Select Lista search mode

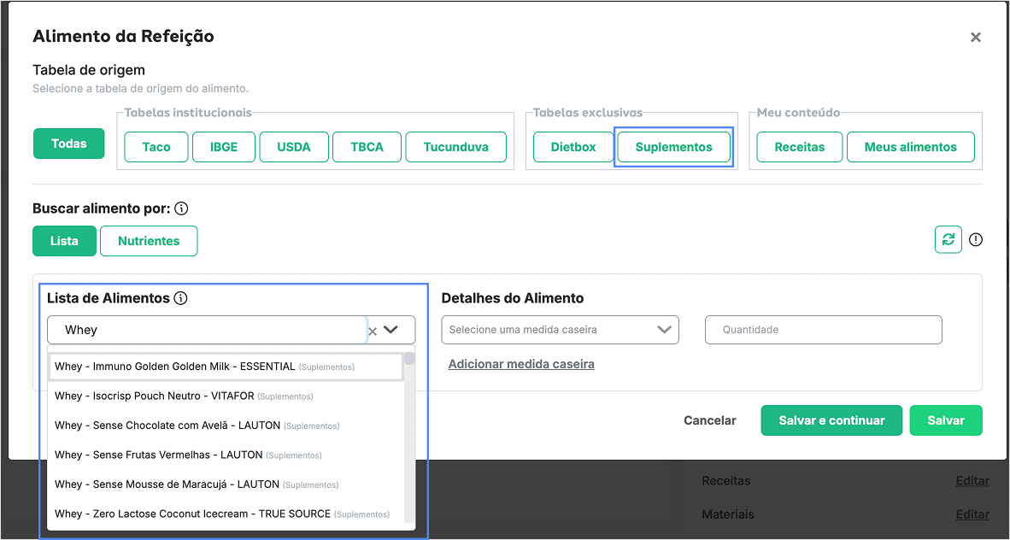click(x=64, y=241)
